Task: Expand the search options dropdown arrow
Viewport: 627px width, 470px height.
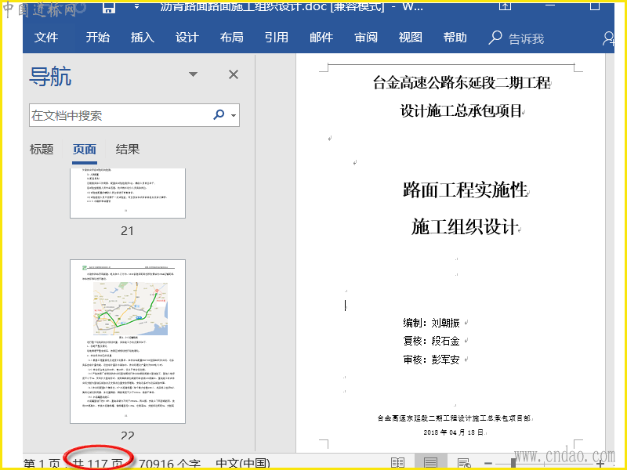Action: tap(234, 115)
